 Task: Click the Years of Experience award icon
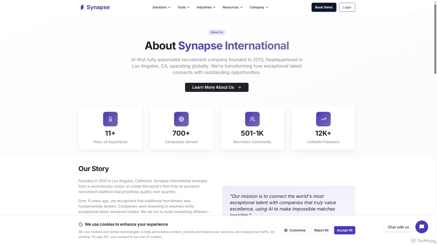pyautogui.click(x=110, y=119)
